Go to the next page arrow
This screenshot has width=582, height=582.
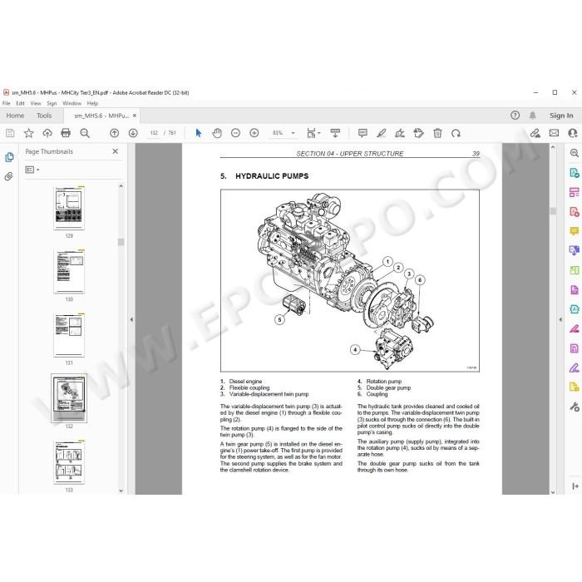coord(133,133)
